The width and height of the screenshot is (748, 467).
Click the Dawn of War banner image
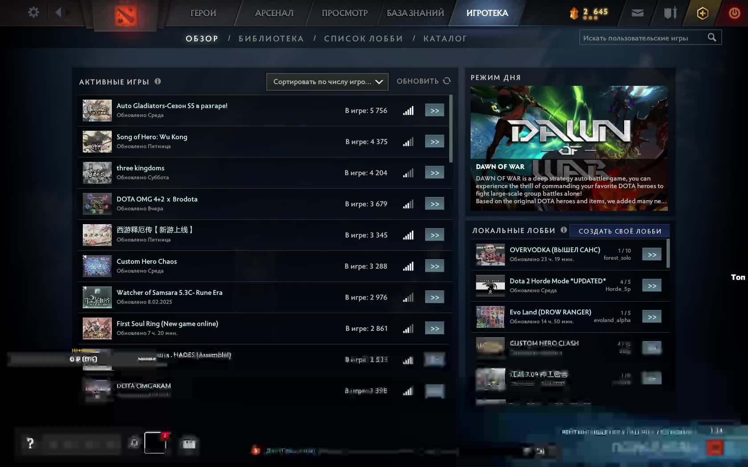(569, 148)
